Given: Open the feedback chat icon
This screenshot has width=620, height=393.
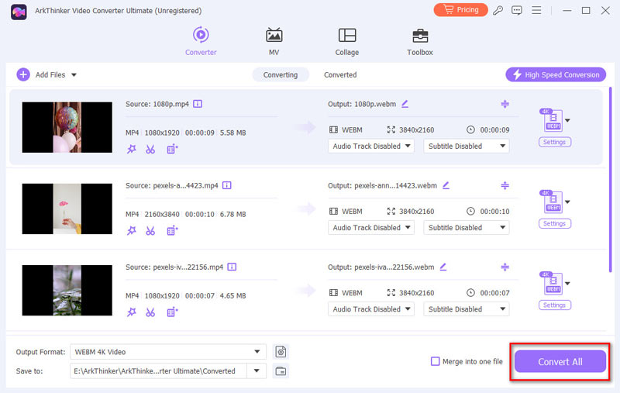Looking at the screenshot, I should [x=516, y=10].
